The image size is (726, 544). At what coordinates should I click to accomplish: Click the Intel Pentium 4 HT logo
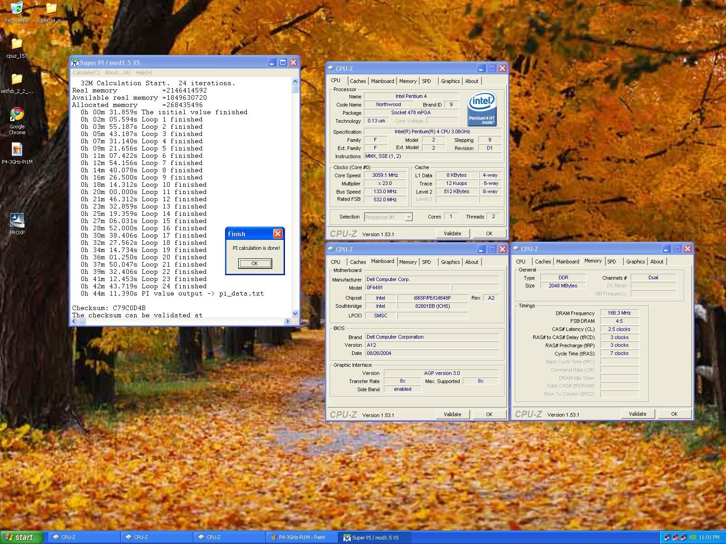[482, 109]
